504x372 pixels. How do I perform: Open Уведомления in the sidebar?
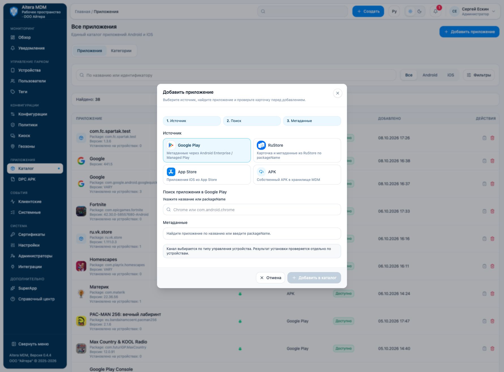tap(35, 48)
